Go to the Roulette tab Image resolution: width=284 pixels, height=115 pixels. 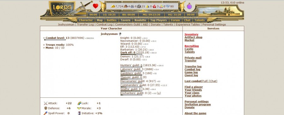click(140, 20)
